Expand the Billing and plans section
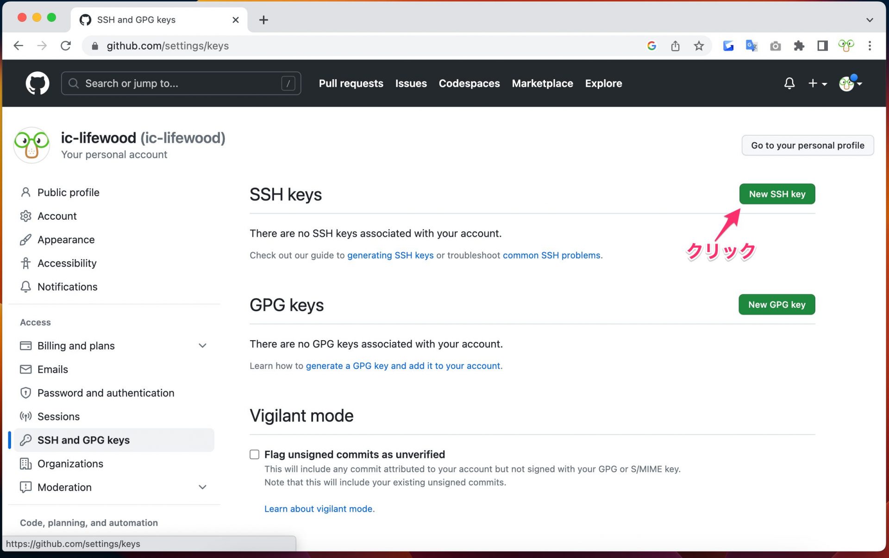The height and width of the screenshot is (558, 889). 202,346
